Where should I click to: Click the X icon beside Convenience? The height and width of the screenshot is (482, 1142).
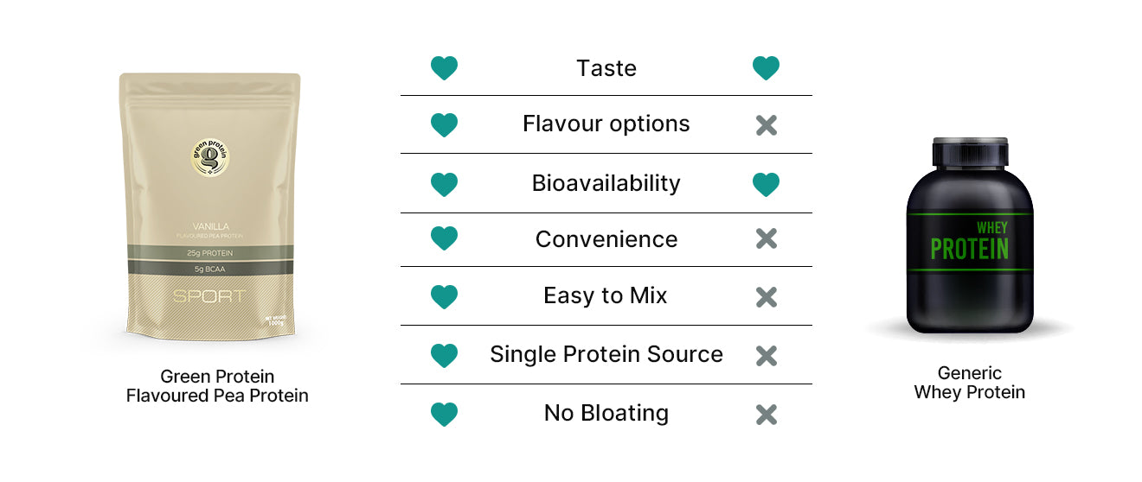pos(766,239)
